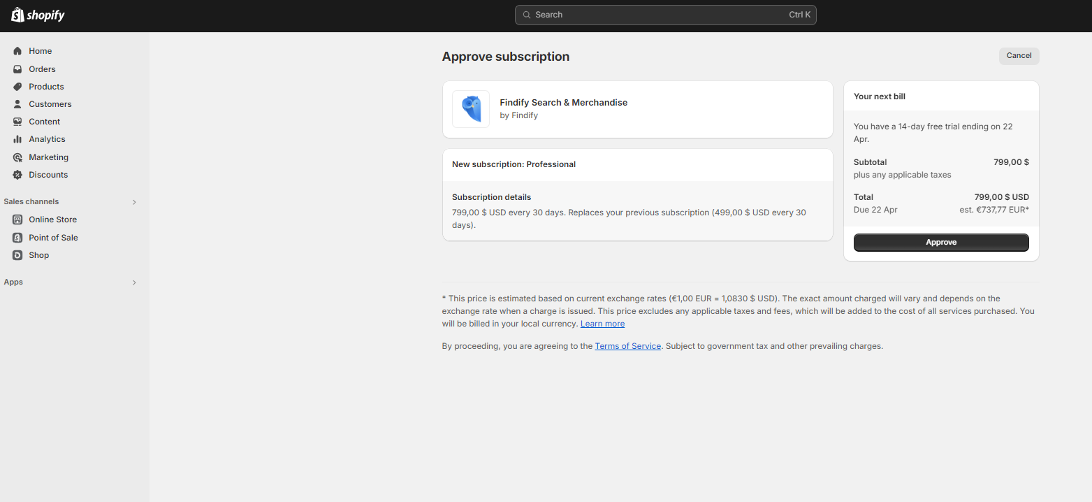This screenshot has height=502, width=1092.
Task: Click the Shopify logo
Action: (37, 15)
